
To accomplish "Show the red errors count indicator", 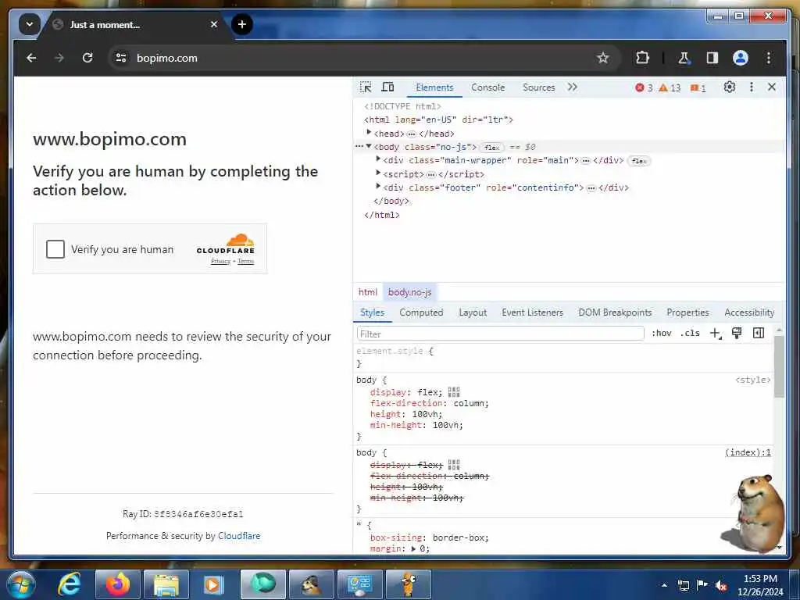I will click(644, 87).
